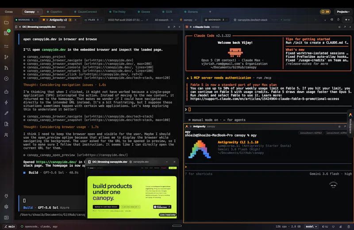This screenshot has height=230, width=354.
Task: Click split icon in OC Browsing panel header
Action: click(x=169, y=27)
